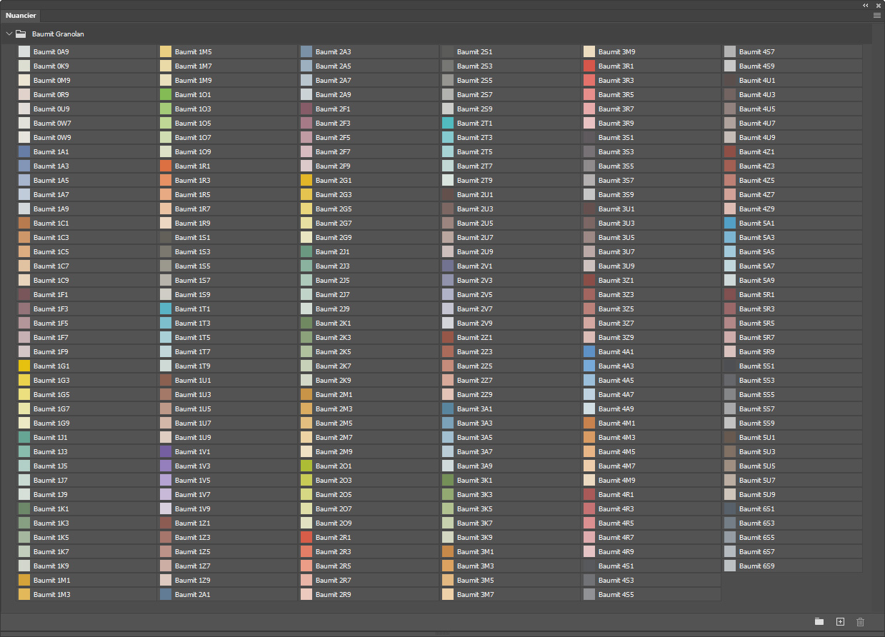Viewport: 885px width, 637px height.
Task: Click the "Baumit 1F3" label
Action: pos(51,309)
